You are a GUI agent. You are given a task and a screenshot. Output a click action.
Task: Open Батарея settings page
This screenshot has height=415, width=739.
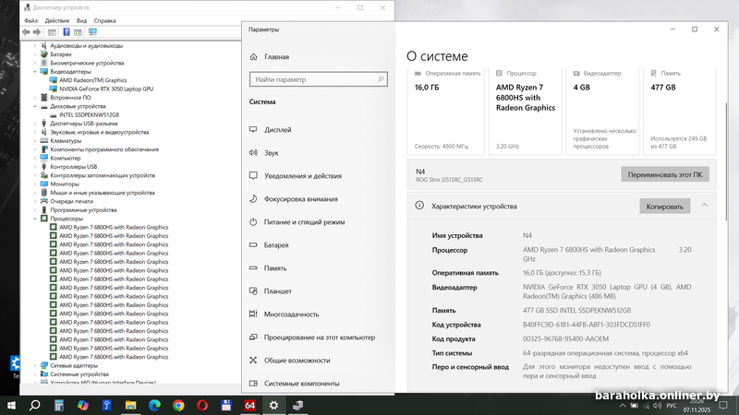pos(276,245)
